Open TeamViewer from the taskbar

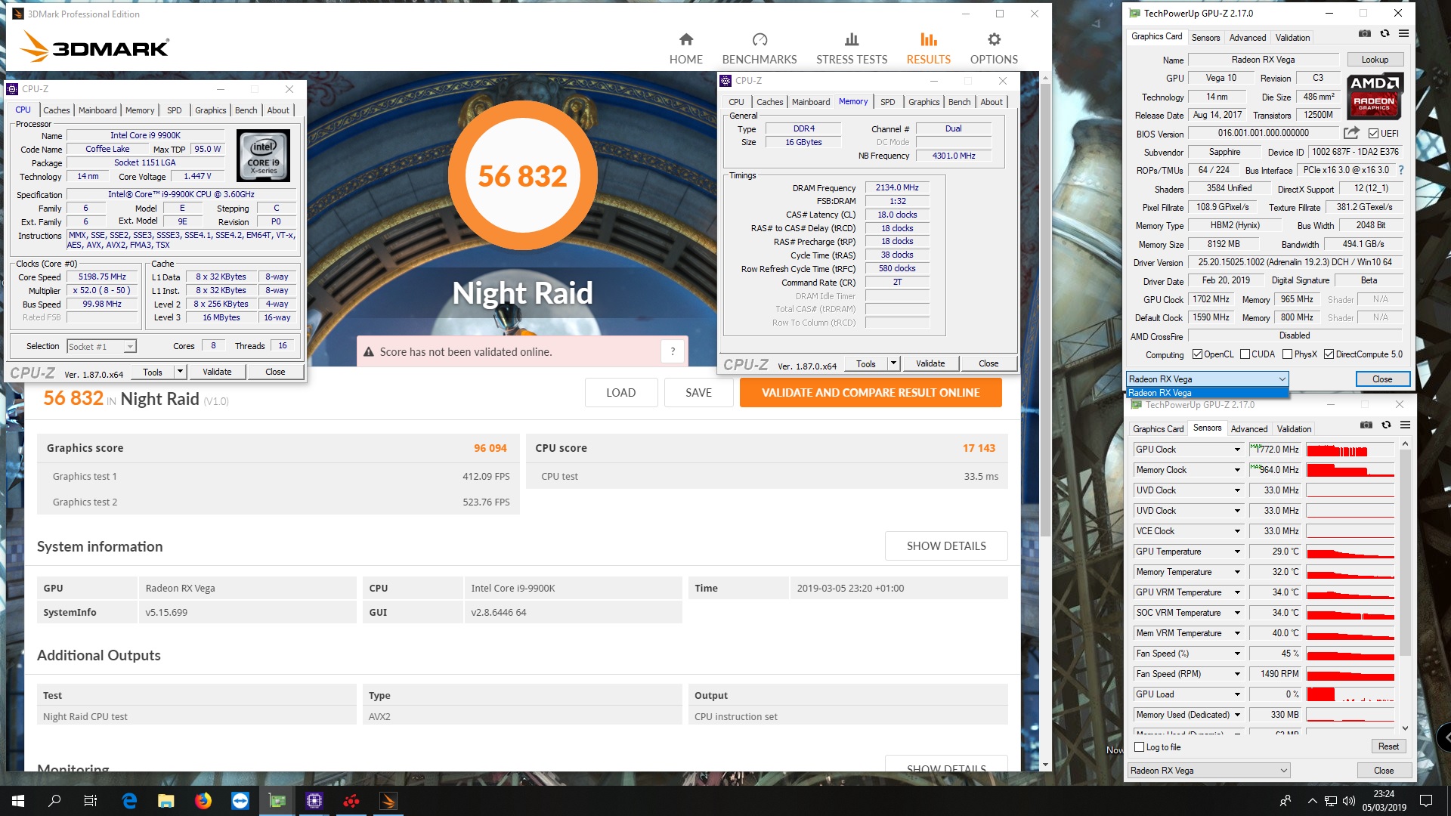(x=240, y=801)
